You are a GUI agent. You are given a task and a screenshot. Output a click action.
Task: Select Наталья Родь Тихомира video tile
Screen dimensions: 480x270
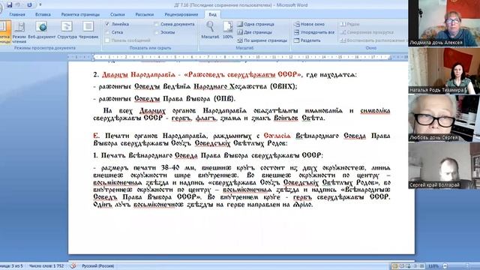[x=444, y=70]
